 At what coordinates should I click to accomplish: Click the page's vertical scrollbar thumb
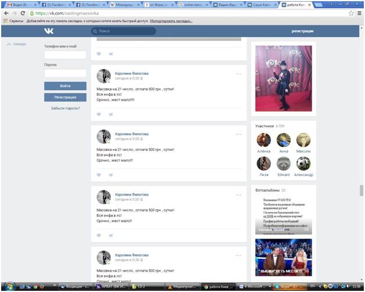(361, 190)
